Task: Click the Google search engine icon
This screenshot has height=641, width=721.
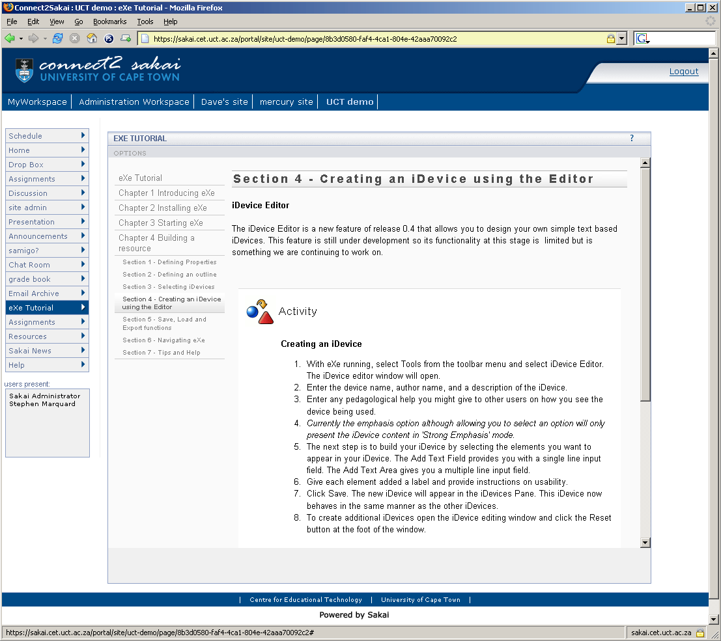Action: click(x=642, y=38)
